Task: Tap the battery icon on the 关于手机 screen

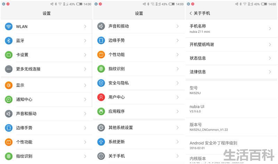Action: pos(264,4)
